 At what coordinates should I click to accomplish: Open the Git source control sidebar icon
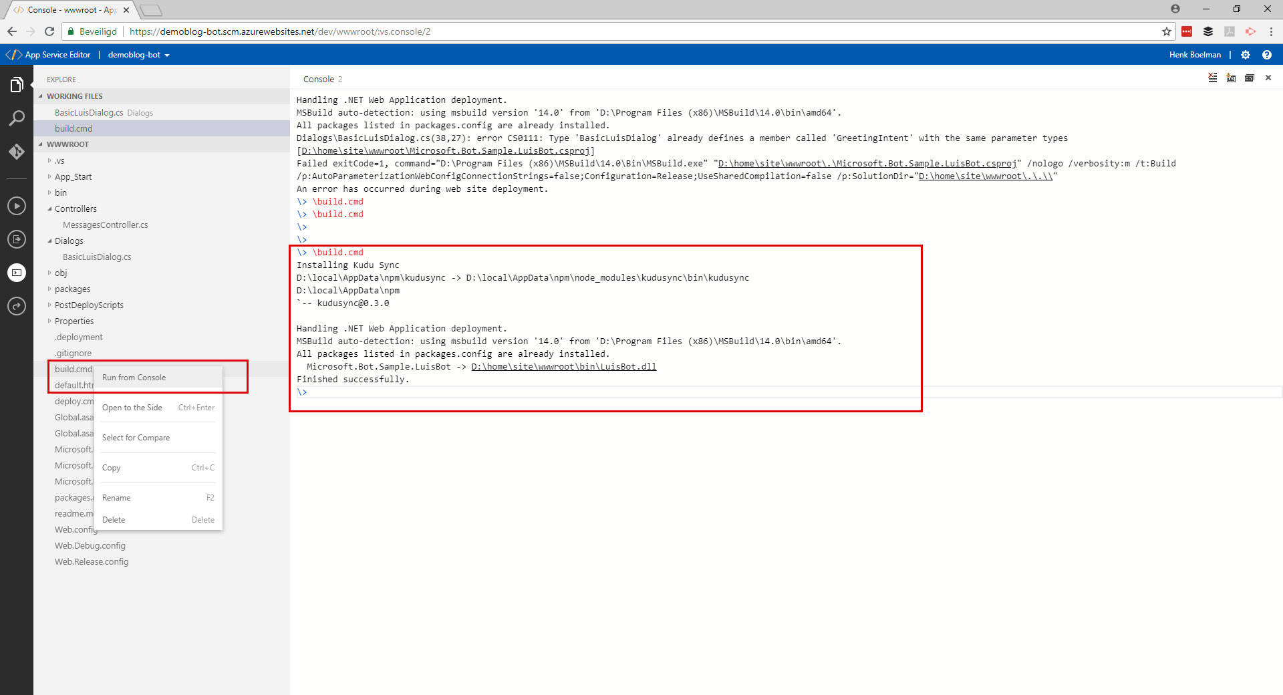17,152
